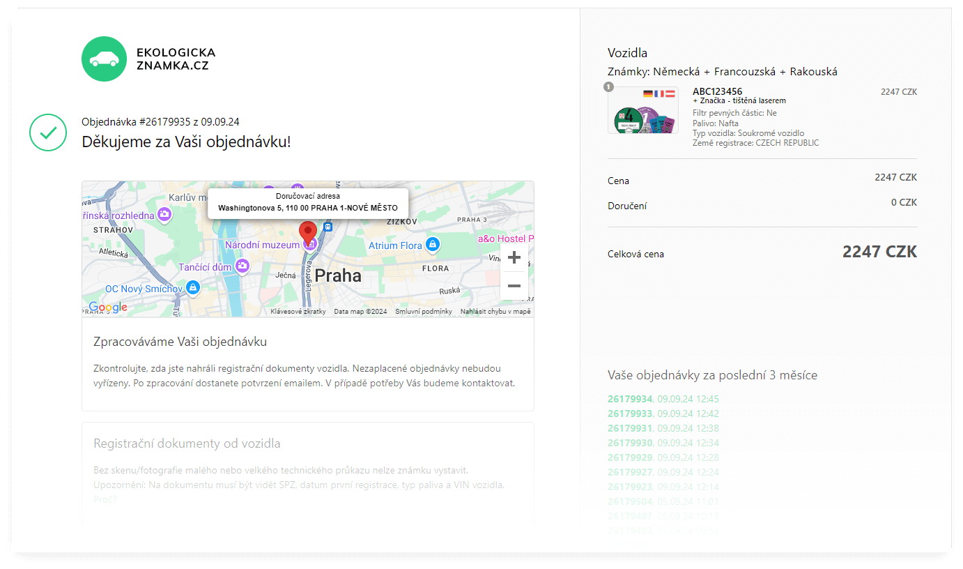Click the Google logo on map
Viewport: 963px width, 569px height.
(108, 308)
